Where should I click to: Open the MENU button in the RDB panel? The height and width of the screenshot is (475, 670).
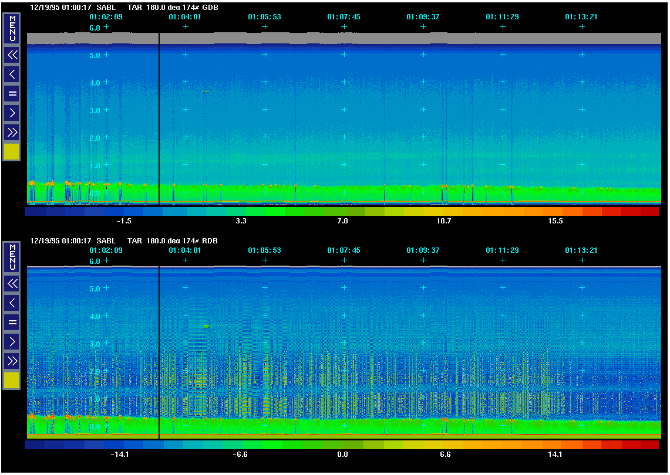pos(12,257)
